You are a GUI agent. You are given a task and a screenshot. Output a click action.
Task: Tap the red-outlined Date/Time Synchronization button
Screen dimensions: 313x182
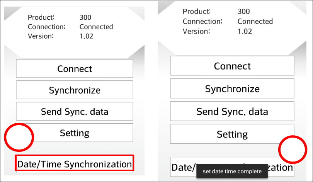point(74,163)
